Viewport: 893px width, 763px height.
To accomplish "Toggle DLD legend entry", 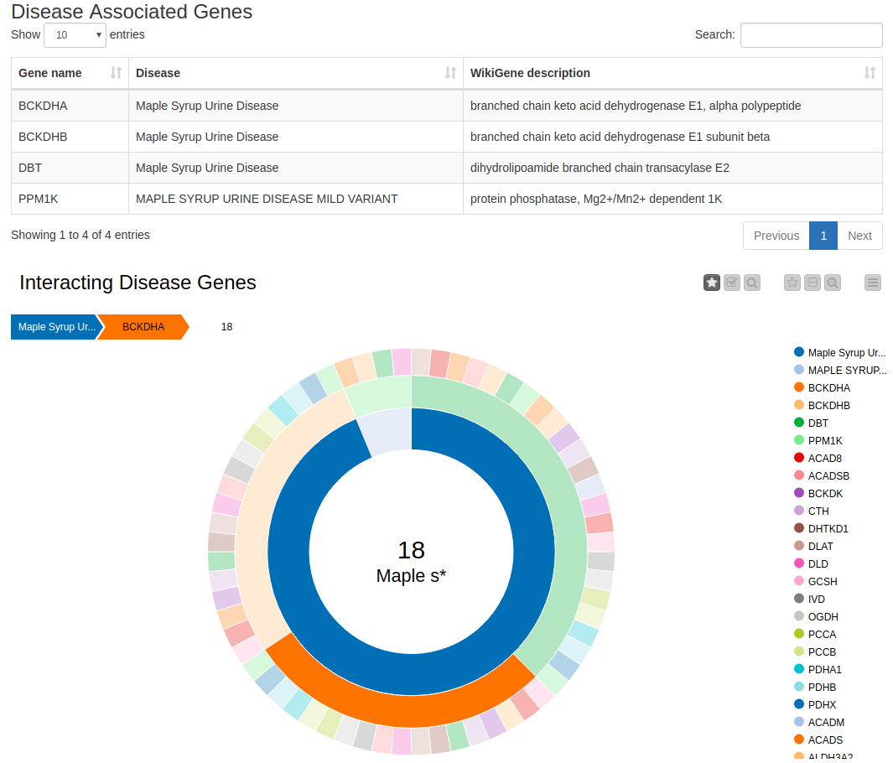I will tap(812, 564).
